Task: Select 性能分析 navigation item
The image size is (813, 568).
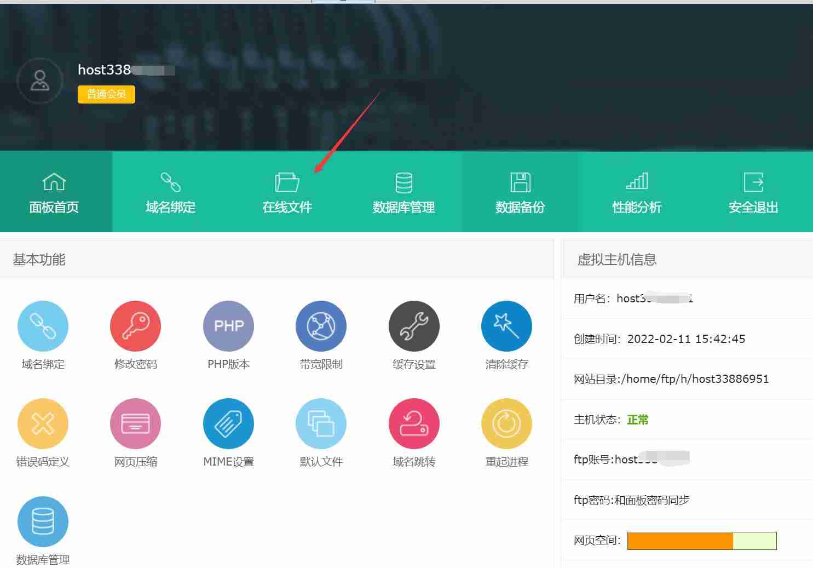Action: pyautogui.click(x=637, y=192)
